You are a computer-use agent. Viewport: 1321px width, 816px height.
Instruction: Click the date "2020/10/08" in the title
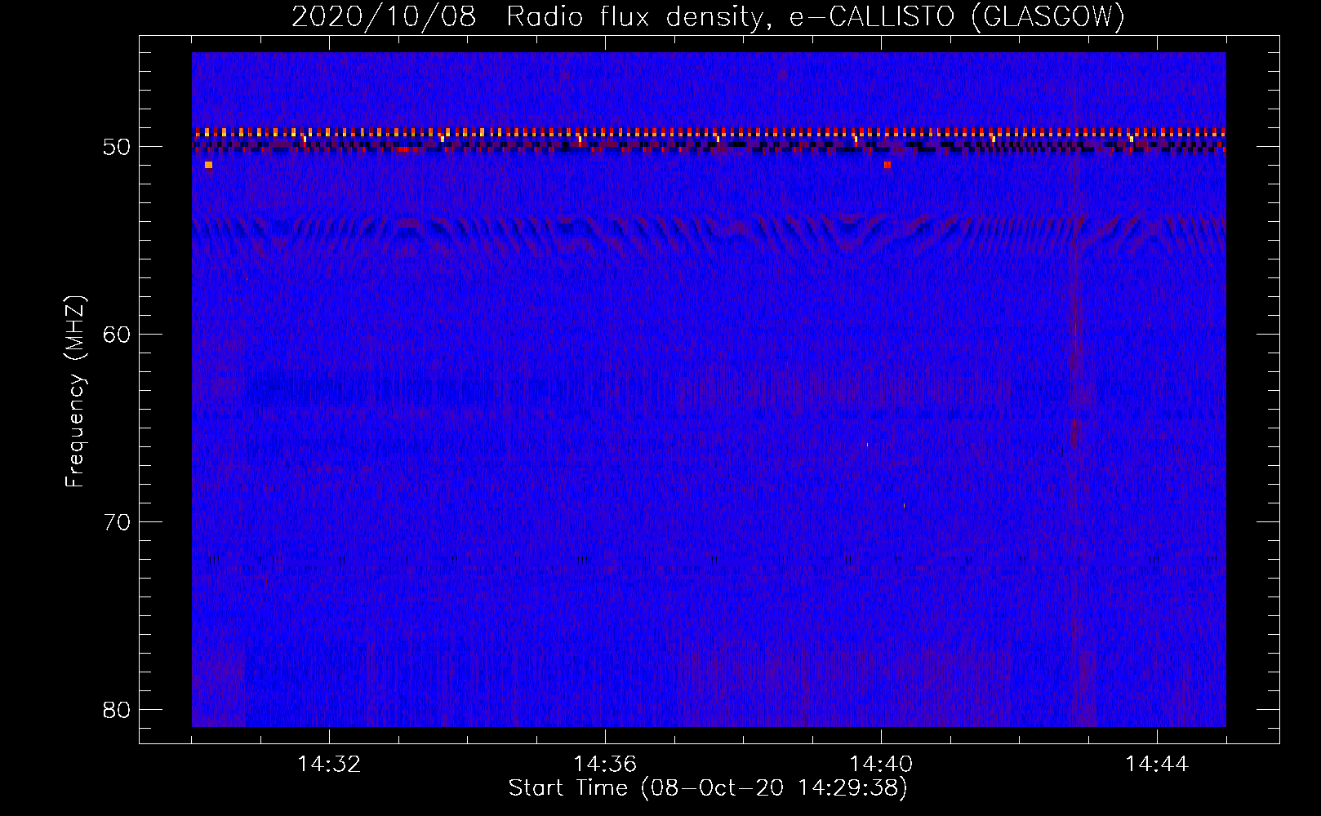(x=384, y=17)
